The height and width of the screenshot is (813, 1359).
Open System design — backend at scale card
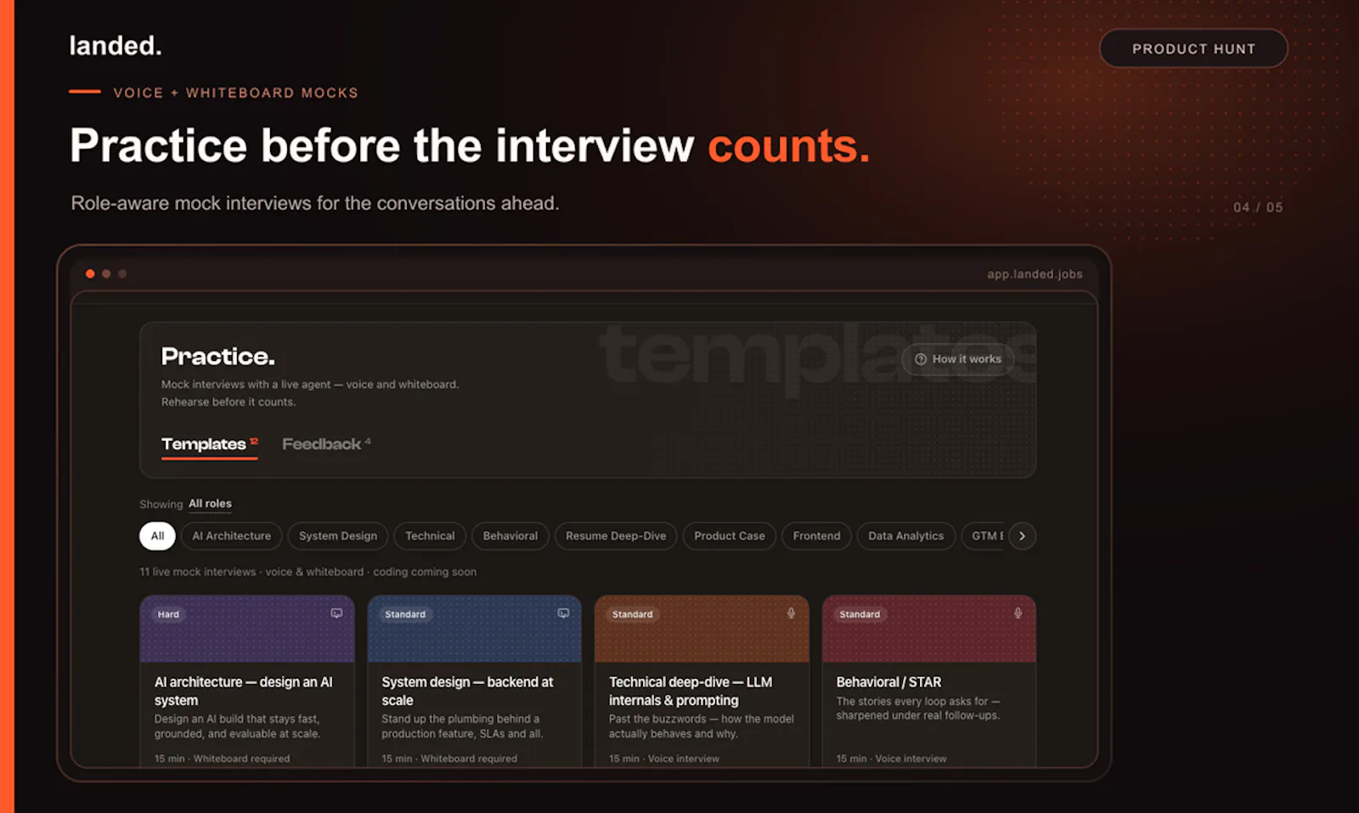[474, 681]
